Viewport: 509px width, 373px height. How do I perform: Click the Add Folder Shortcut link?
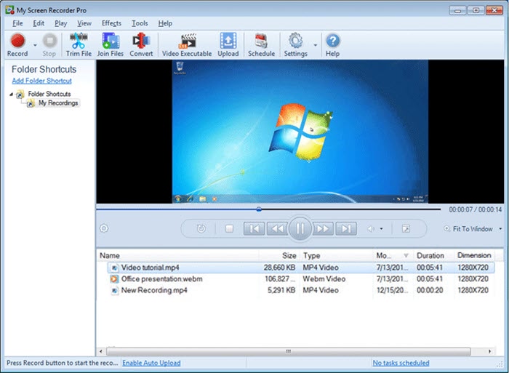(41, 81)
